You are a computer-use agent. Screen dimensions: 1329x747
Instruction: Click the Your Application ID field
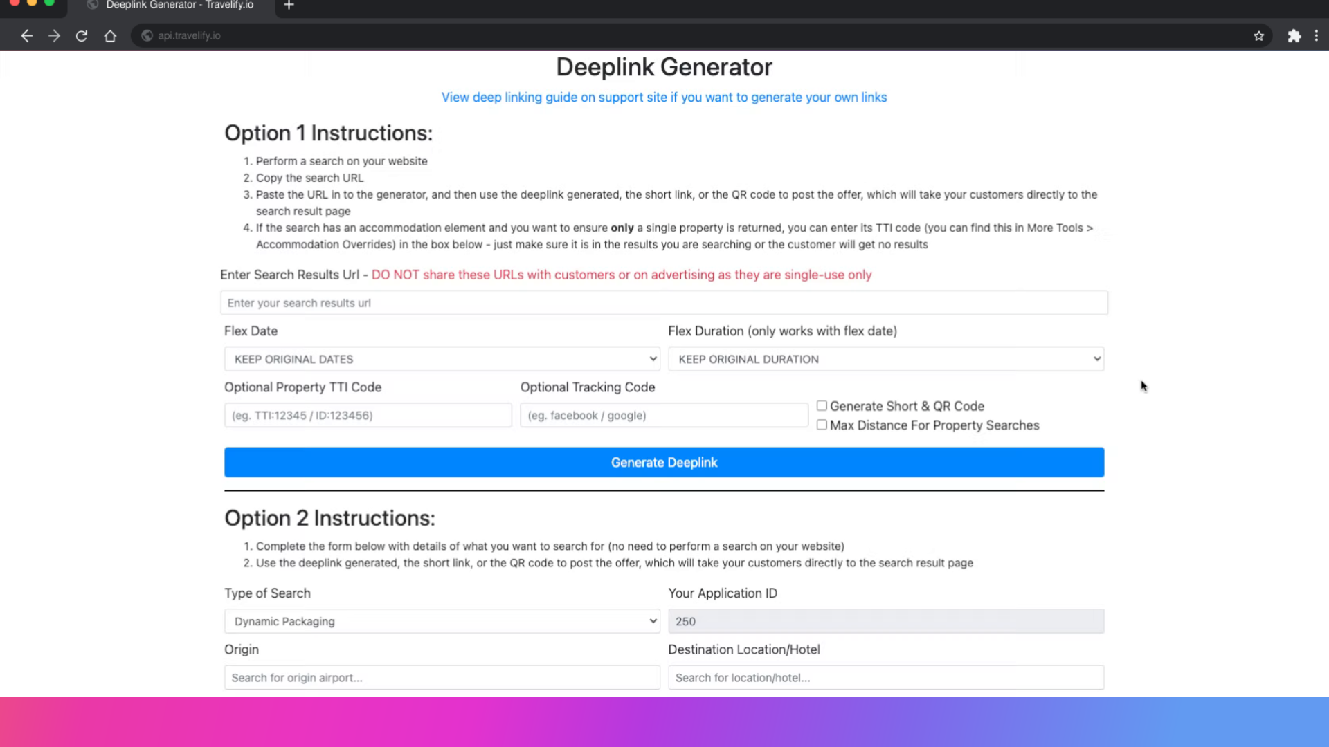(886, 621)
